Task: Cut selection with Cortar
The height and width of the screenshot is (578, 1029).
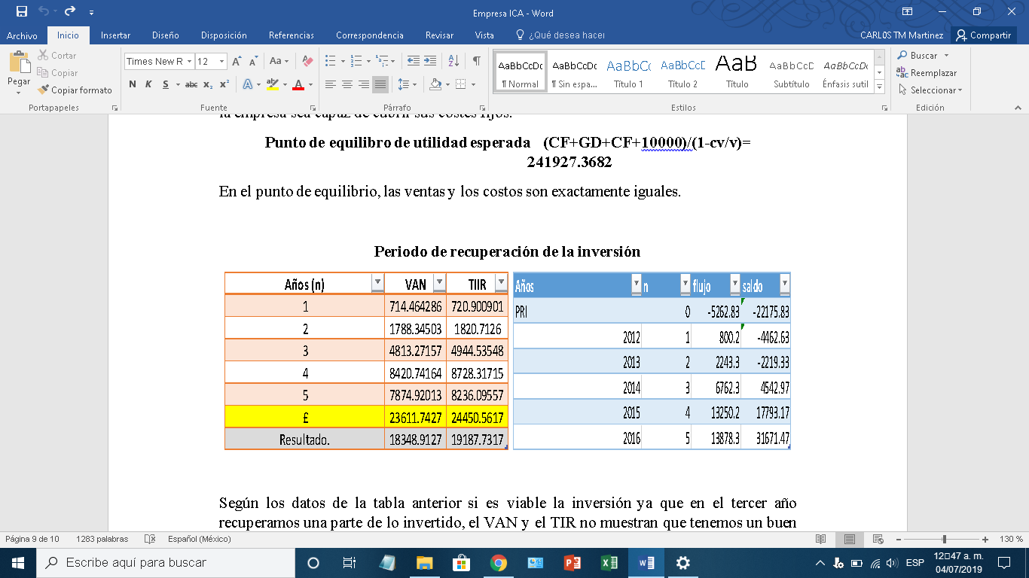Action: 57,56
